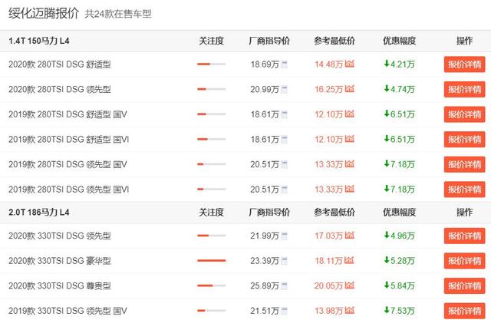This screenshot has height=320, width=491.
Task: Open calculator icon in 2019款 280TSI DSG 领先型 国VI row
Action: 285,190
